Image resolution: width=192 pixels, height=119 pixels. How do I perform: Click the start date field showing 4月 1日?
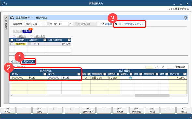pyautogui.click(x=57, y=24)
